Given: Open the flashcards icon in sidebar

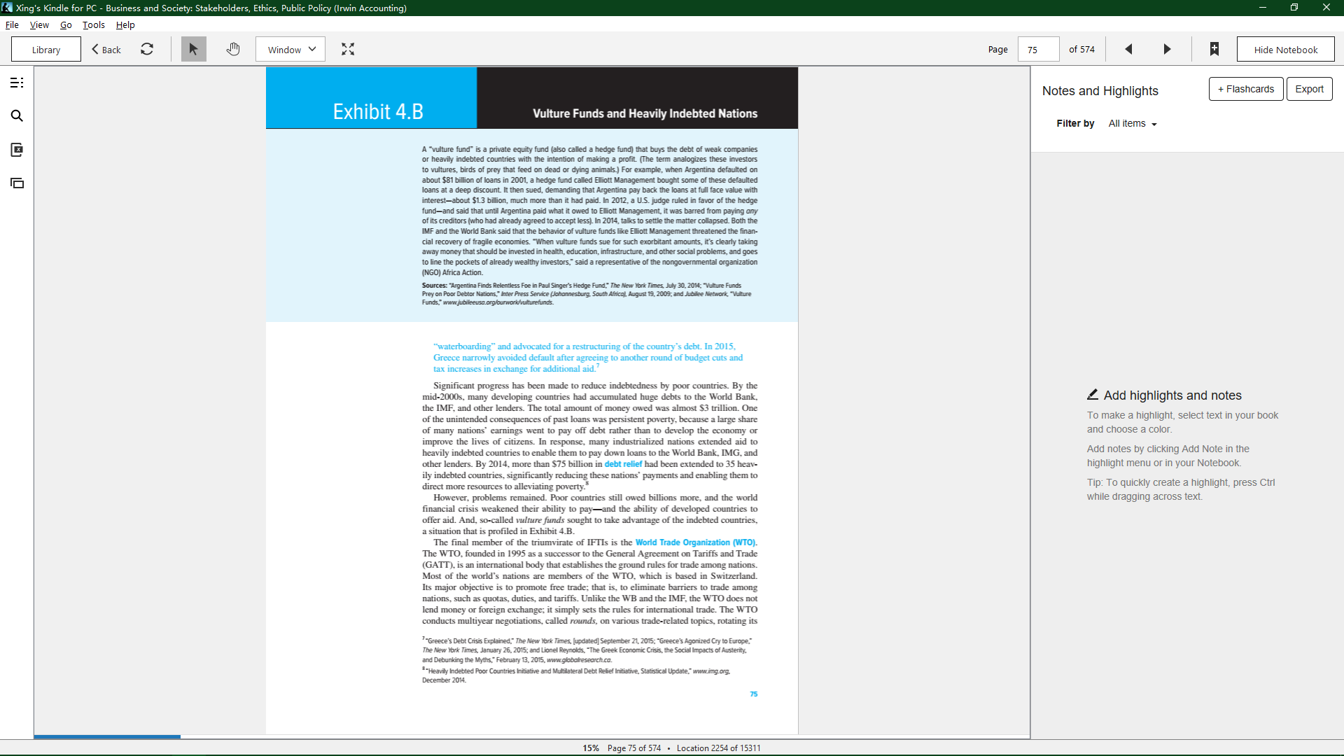Looking at the screenshot, I should pyautogui.click(x=17, y=183).
